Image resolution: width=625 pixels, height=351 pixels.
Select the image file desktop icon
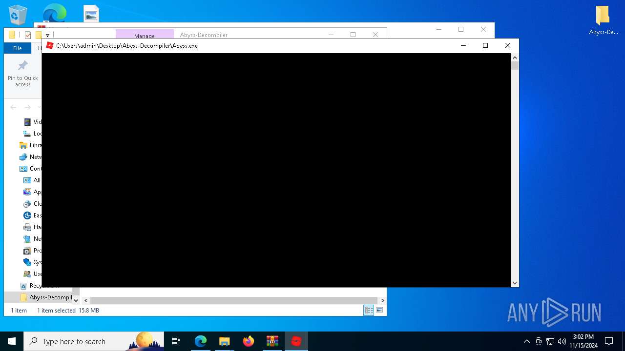(91, 14)
